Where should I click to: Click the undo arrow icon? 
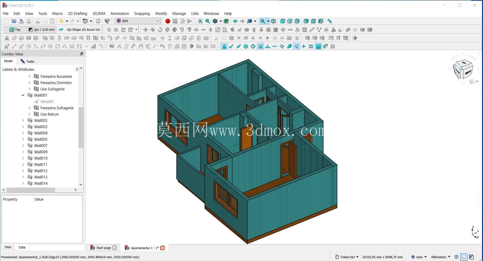point(61,21)
